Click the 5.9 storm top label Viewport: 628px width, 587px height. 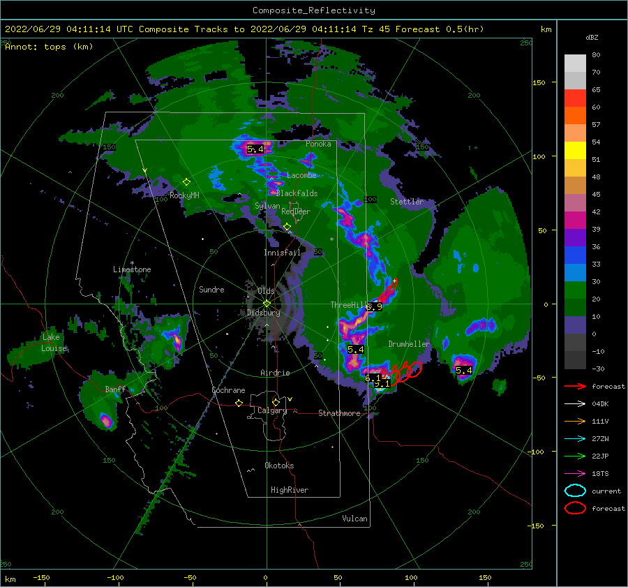coord(374,307)
